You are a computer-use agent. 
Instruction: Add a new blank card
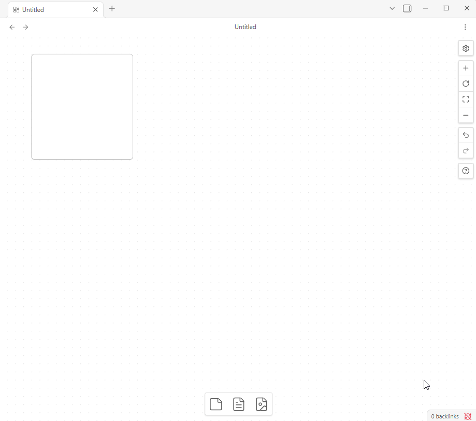click(x=216, y=404)
